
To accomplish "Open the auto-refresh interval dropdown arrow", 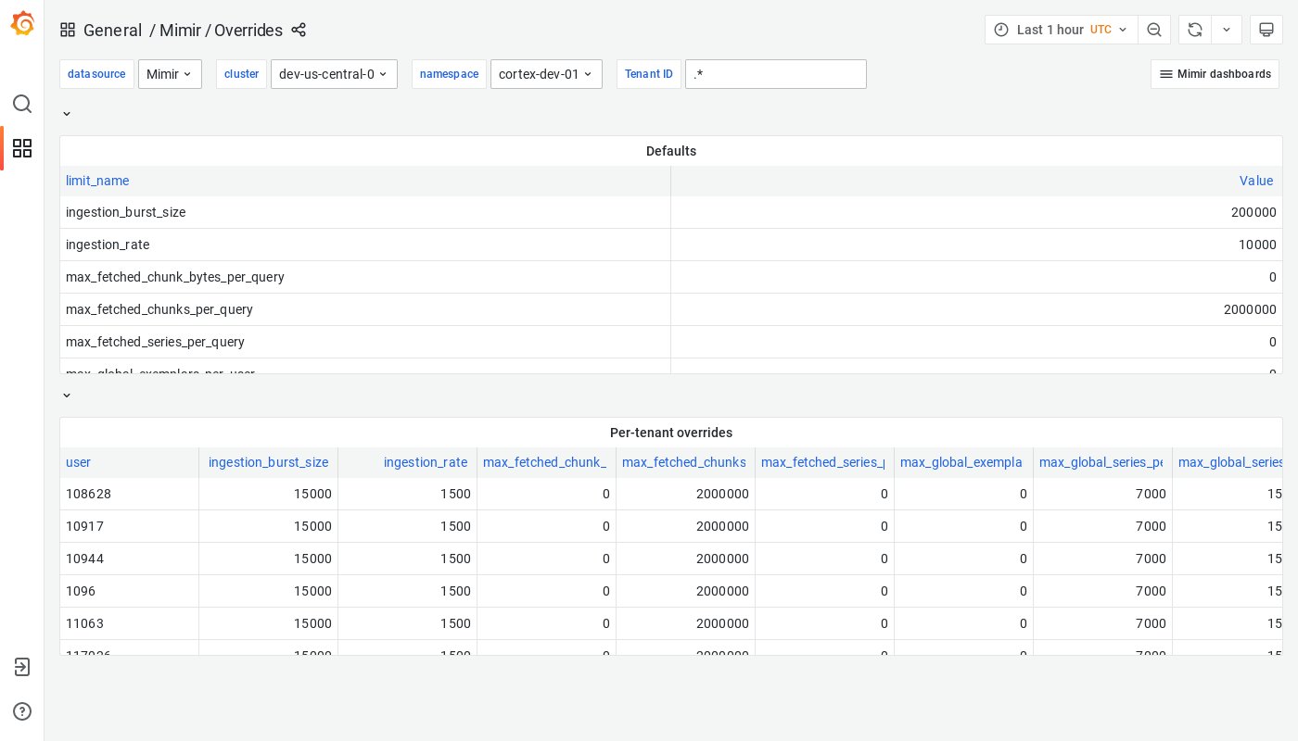I will pos(1226,30).
